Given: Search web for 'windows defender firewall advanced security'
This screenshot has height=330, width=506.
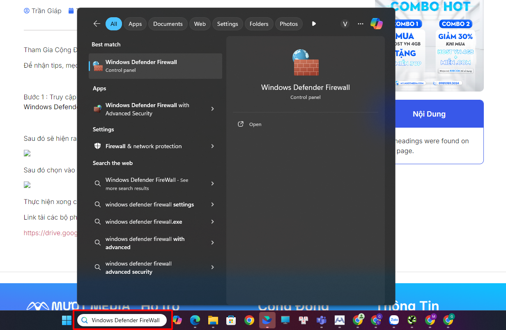Looking at the screenshot, I should point(138,268).
